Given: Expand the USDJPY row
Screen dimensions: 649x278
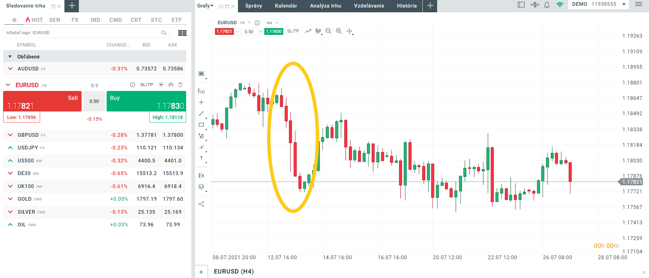Looking at the screenshot, I should coord(10,148).
